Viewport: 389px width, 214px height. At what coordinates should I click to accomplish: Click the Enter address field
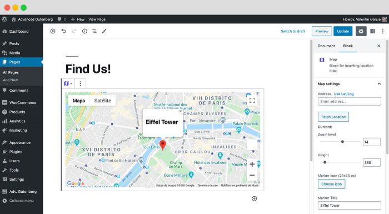[x=350, y=101]
